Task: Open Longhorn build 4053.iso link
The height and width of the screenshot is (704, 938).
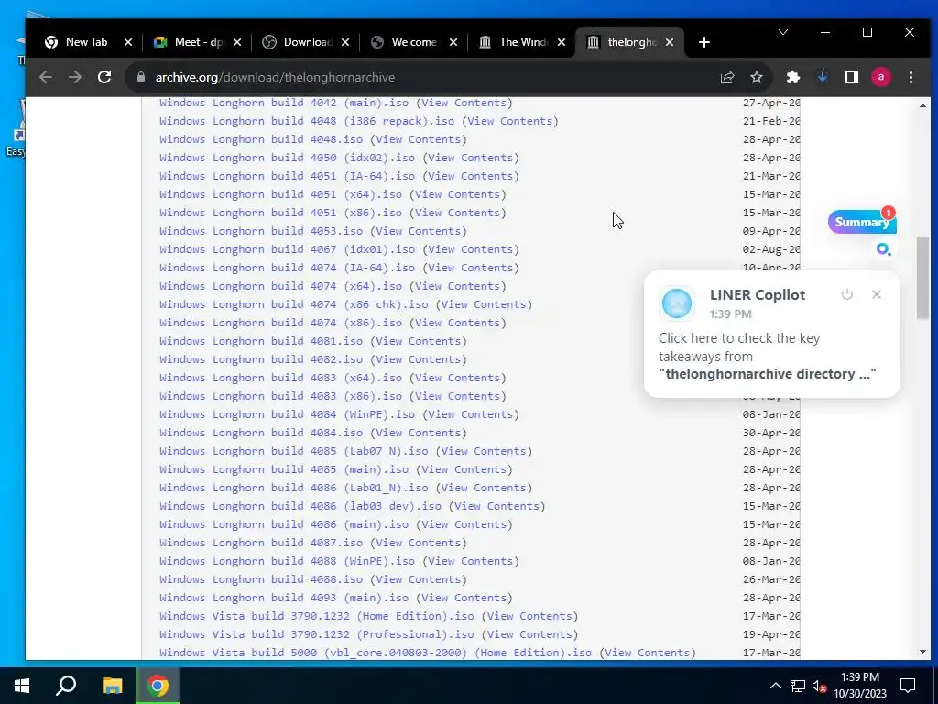Action: pos(261,231)
